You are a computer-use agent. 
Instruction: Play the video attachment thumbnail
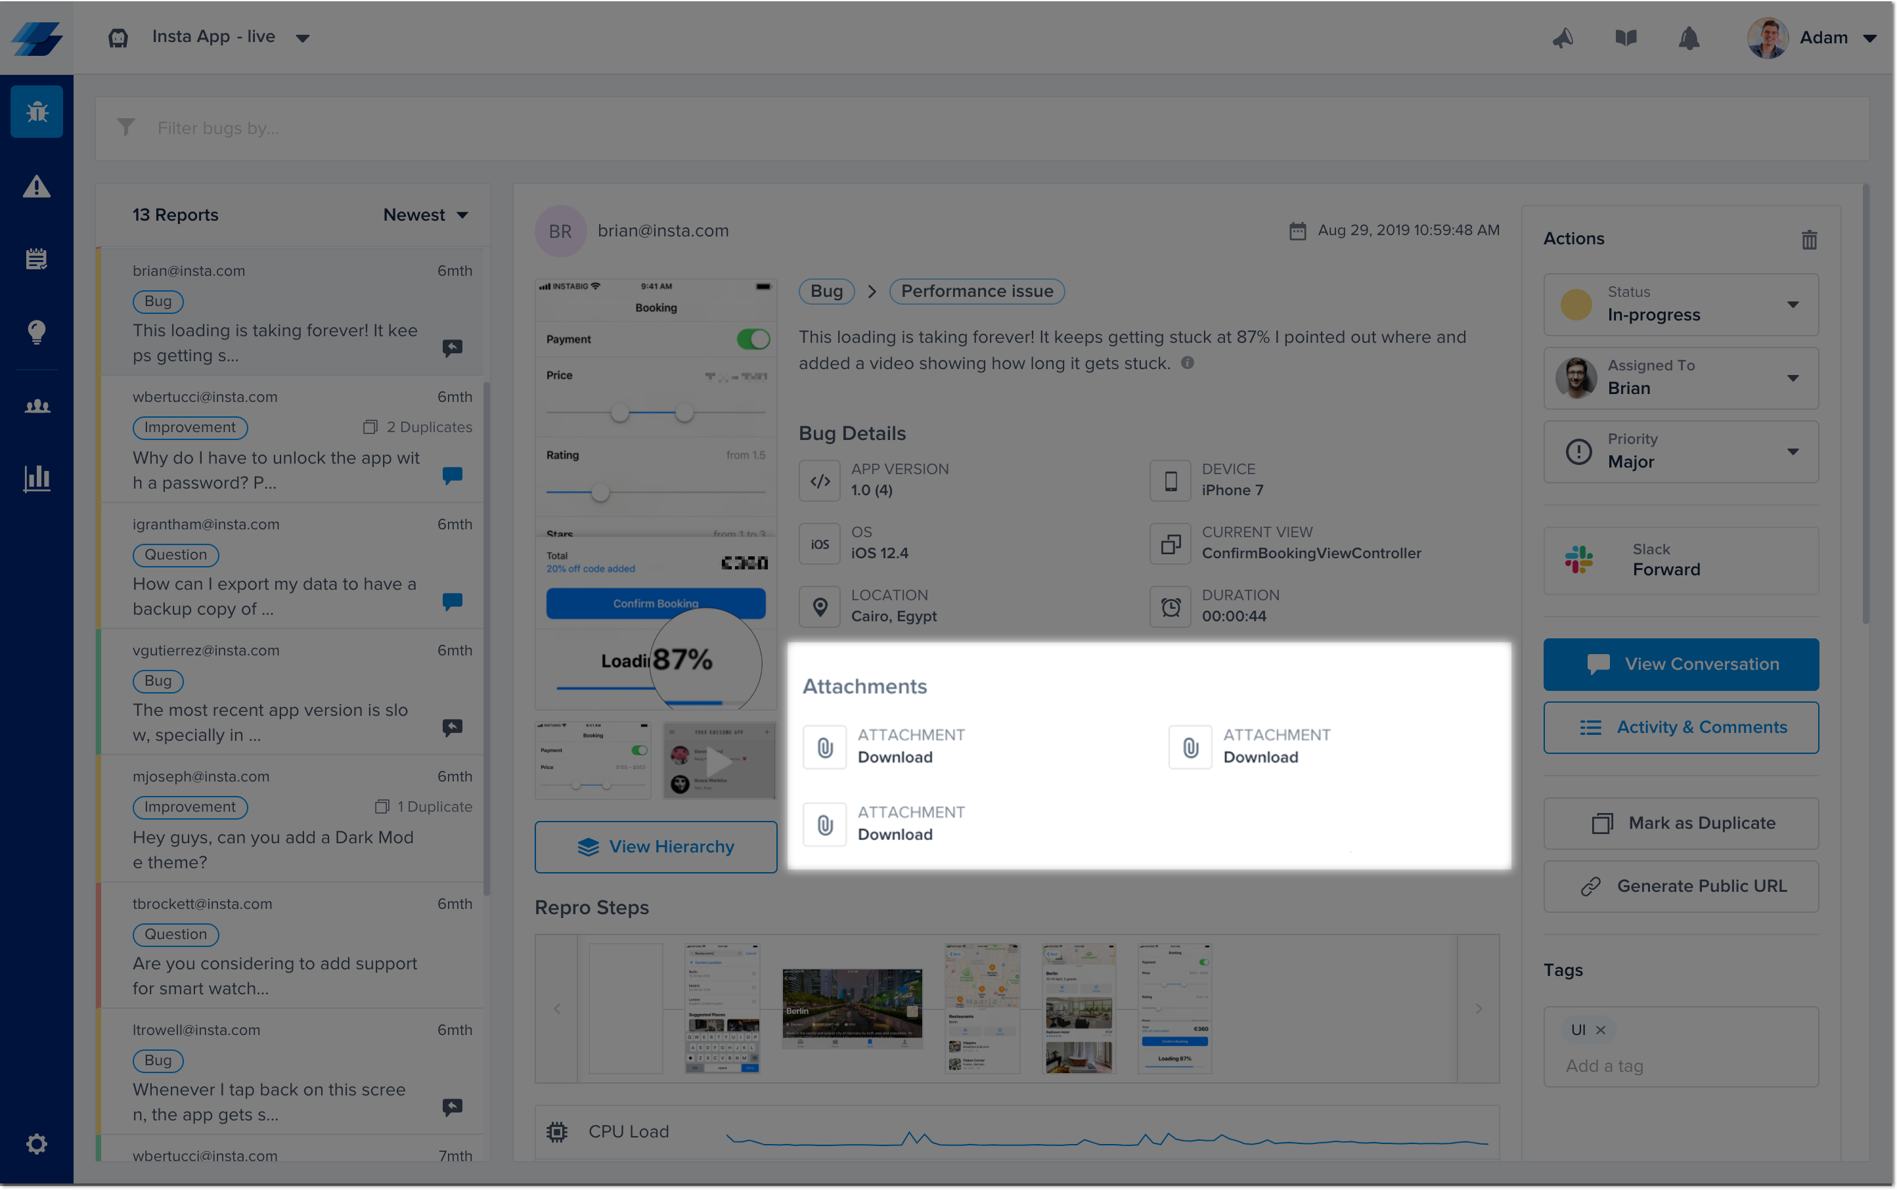[719, 761]
